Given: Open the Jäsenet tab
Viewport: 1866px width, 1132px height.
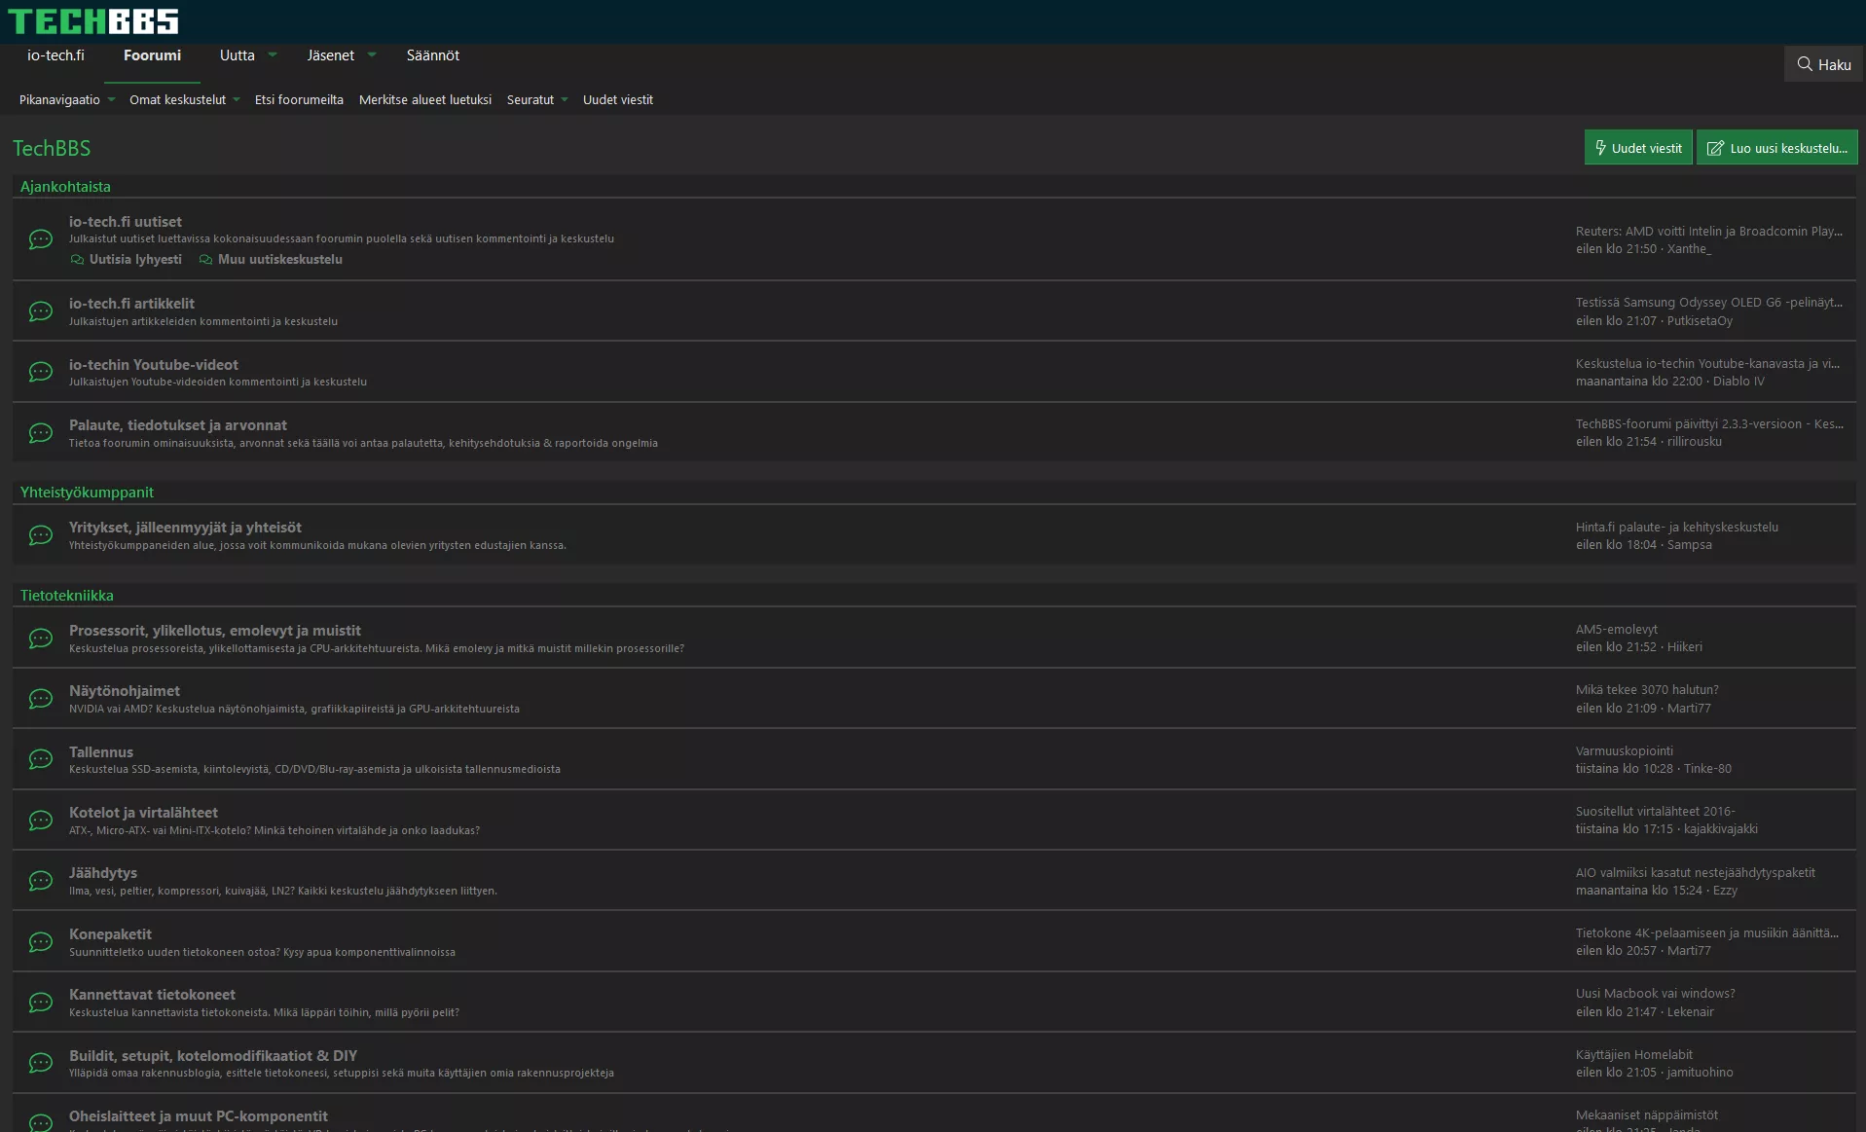Looking at the screenshot, I should [331, 55].
